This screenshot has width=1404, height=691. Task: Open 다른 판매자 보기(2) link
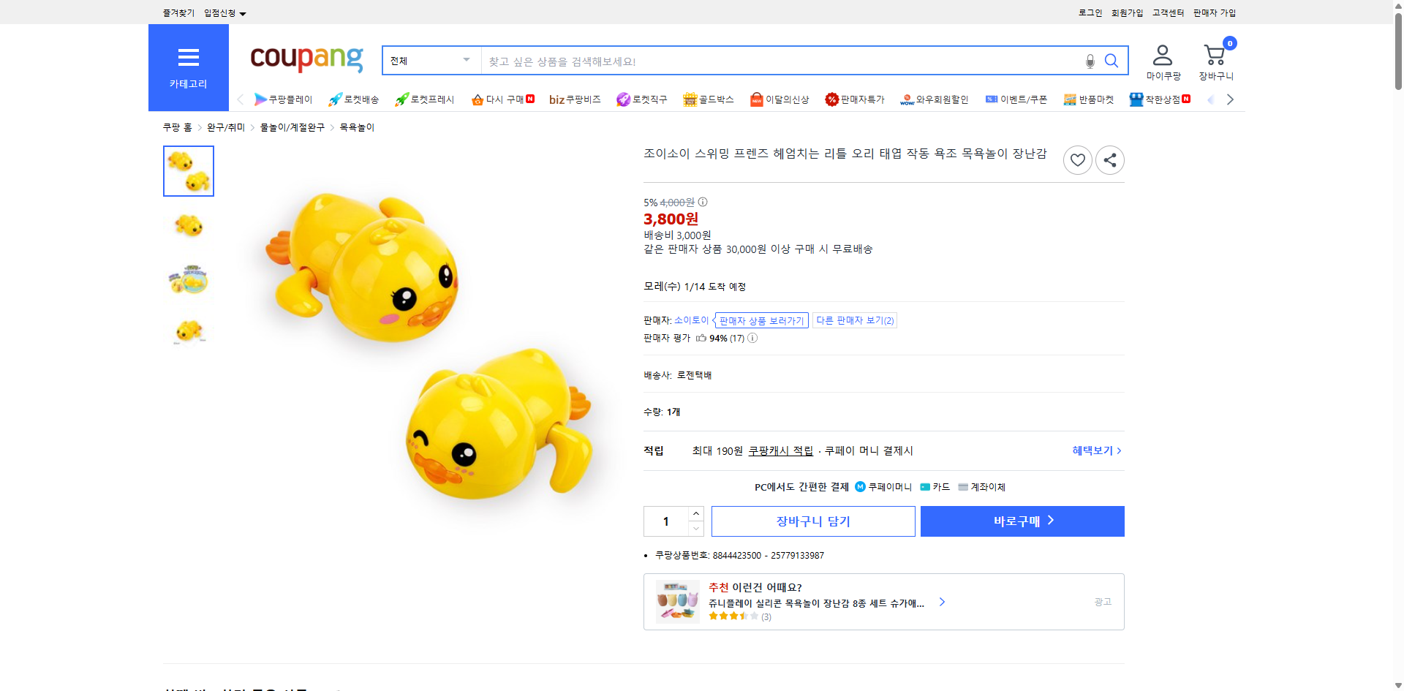[854, 320]
